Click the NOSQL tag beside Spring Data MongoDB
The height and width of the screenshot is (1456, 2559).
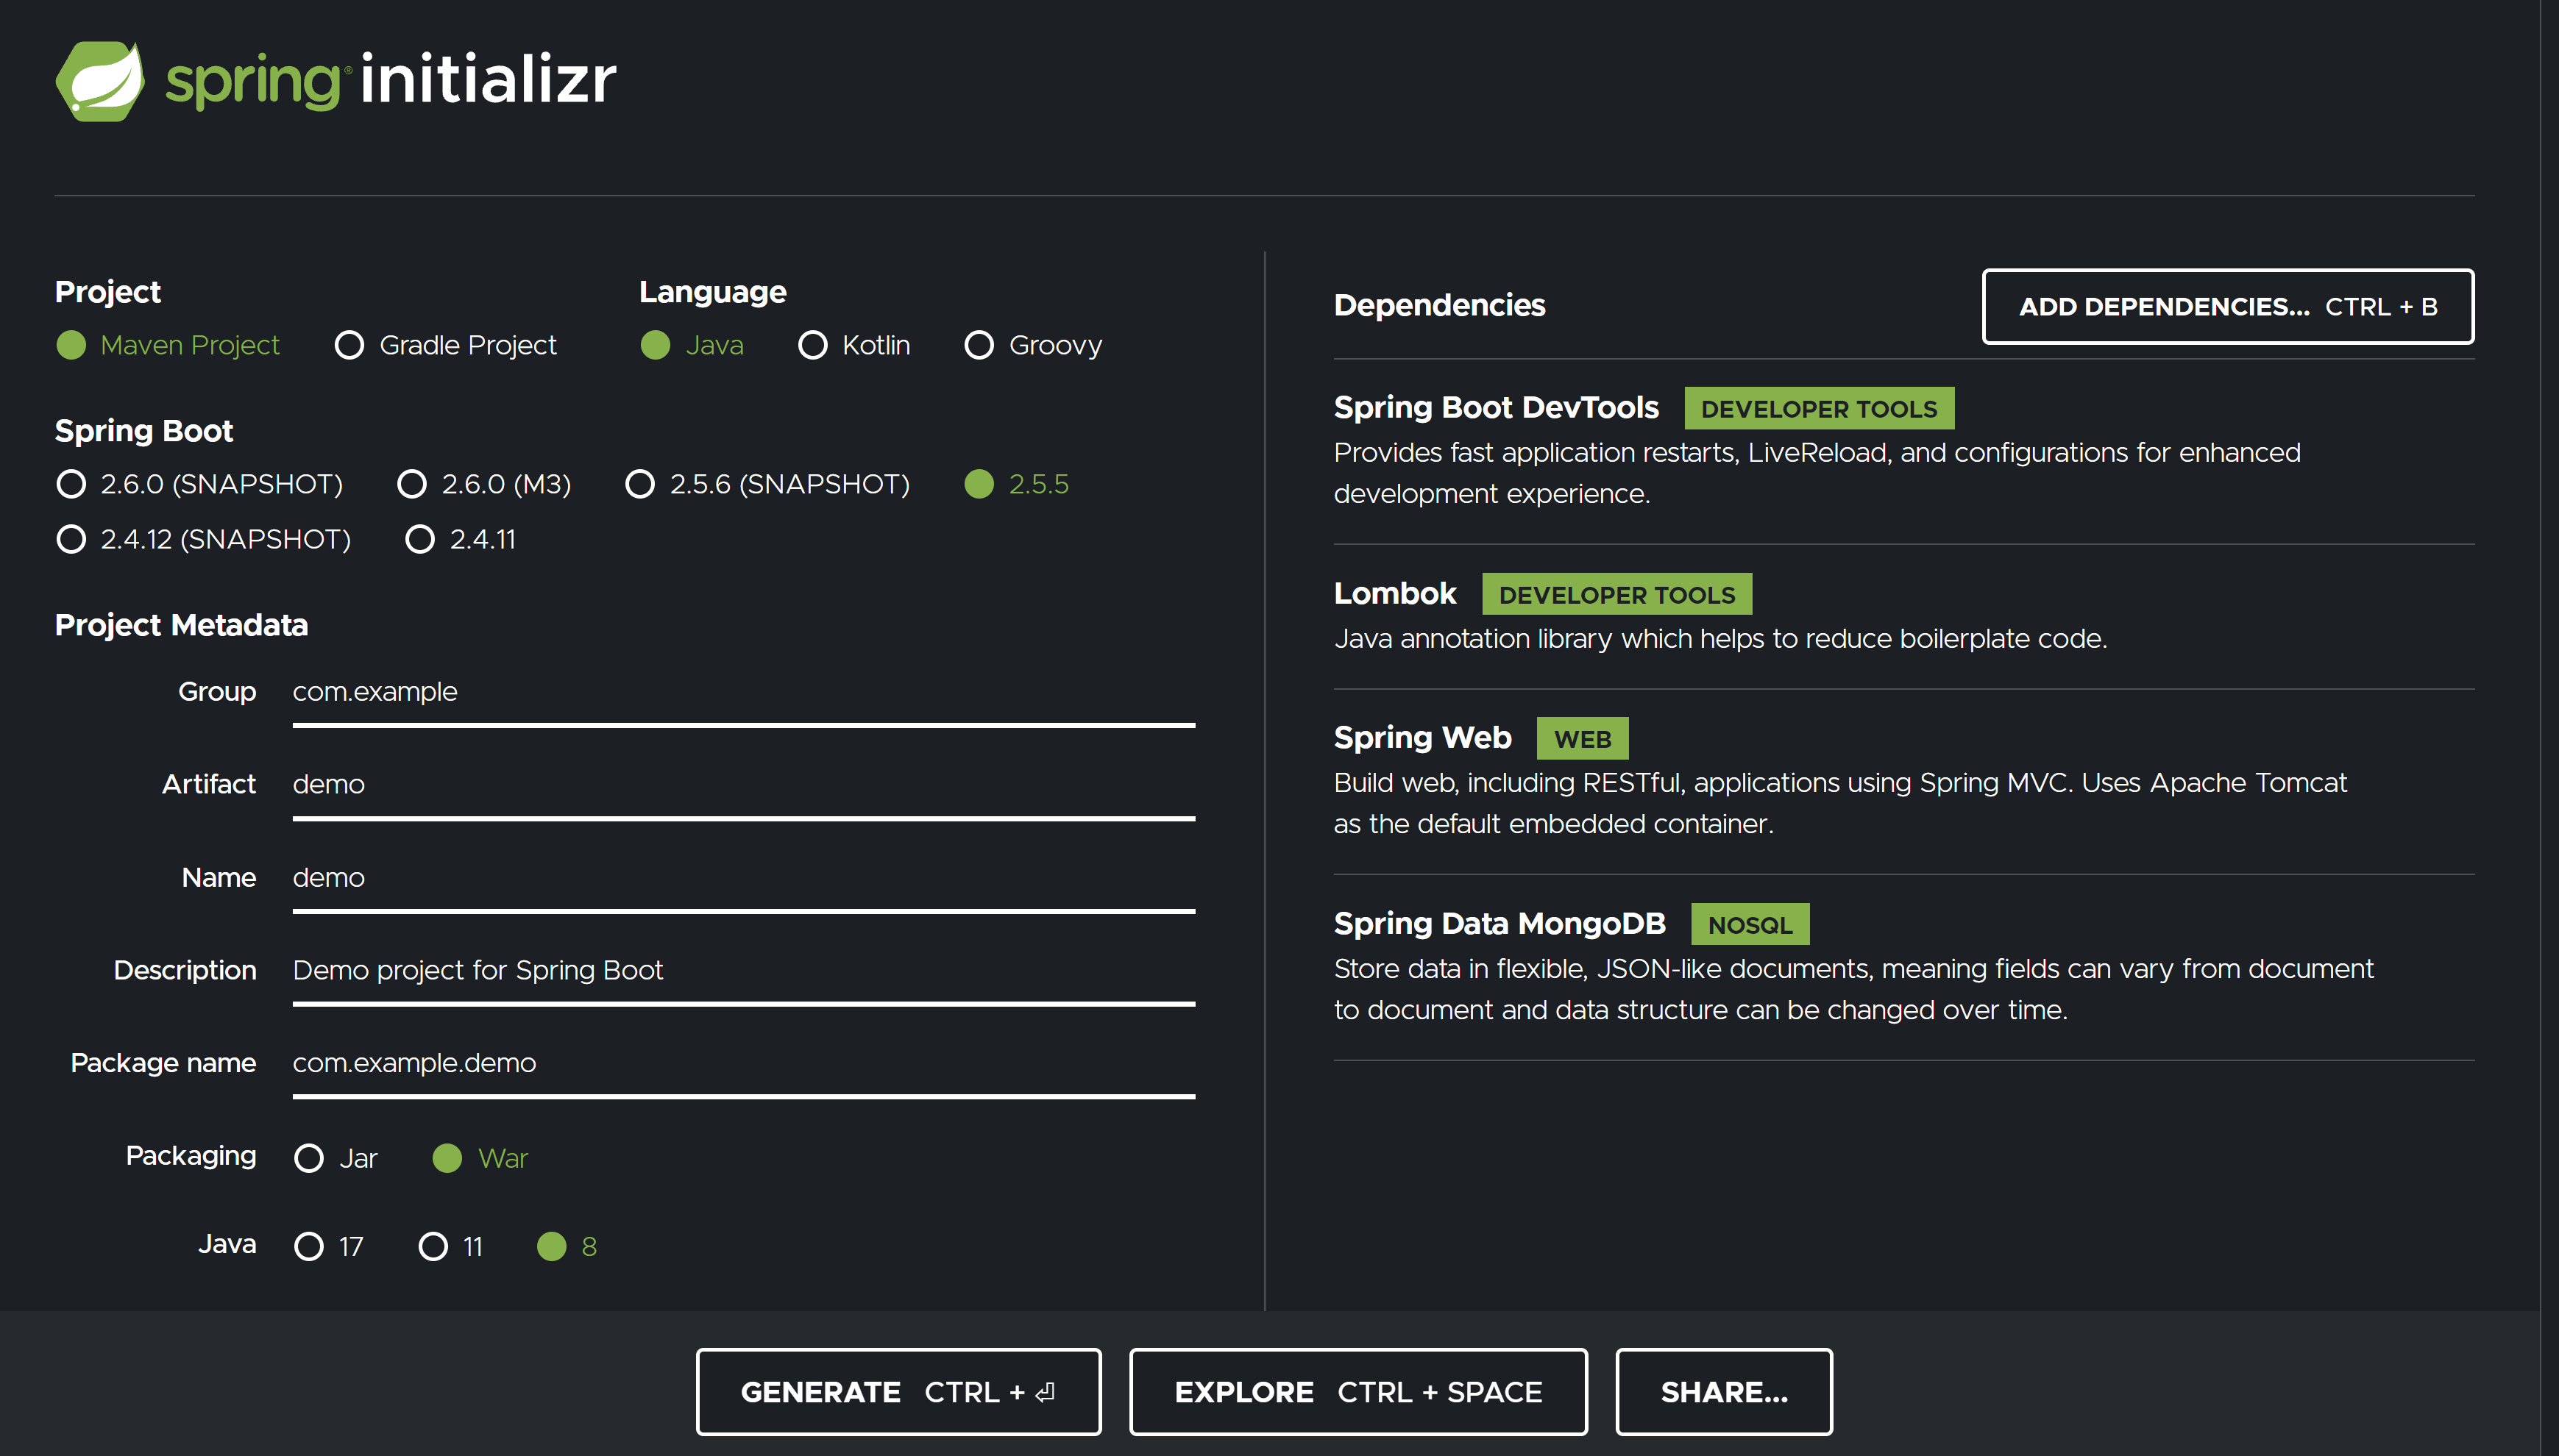pos(1750,924)
